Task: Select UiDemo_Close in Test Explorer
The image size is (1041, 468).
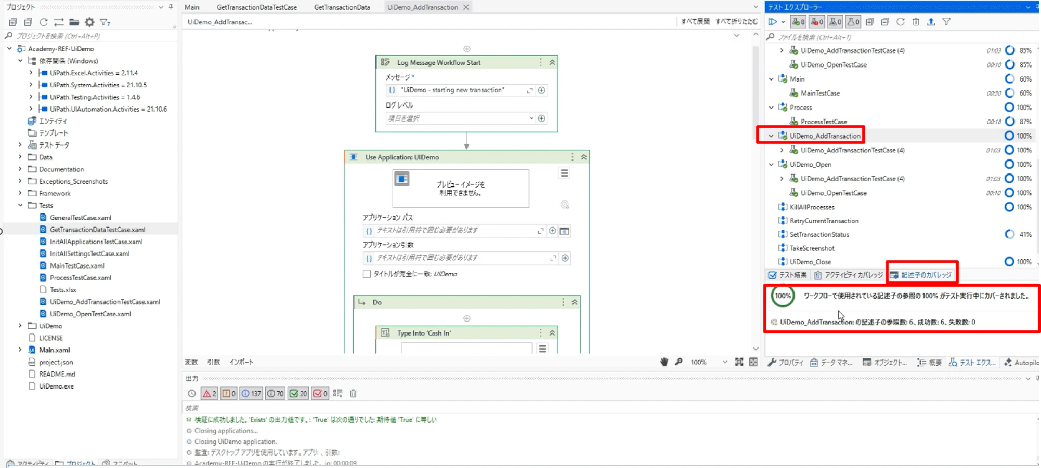Action: pos(810,262)
